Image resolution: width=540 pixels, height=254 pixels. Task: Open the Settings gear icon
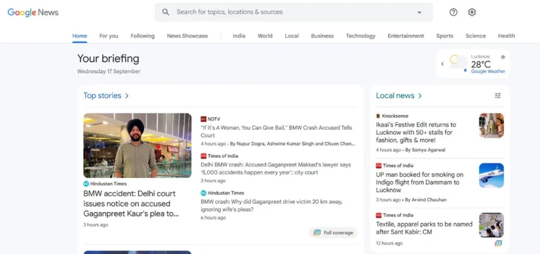point(472,12)
